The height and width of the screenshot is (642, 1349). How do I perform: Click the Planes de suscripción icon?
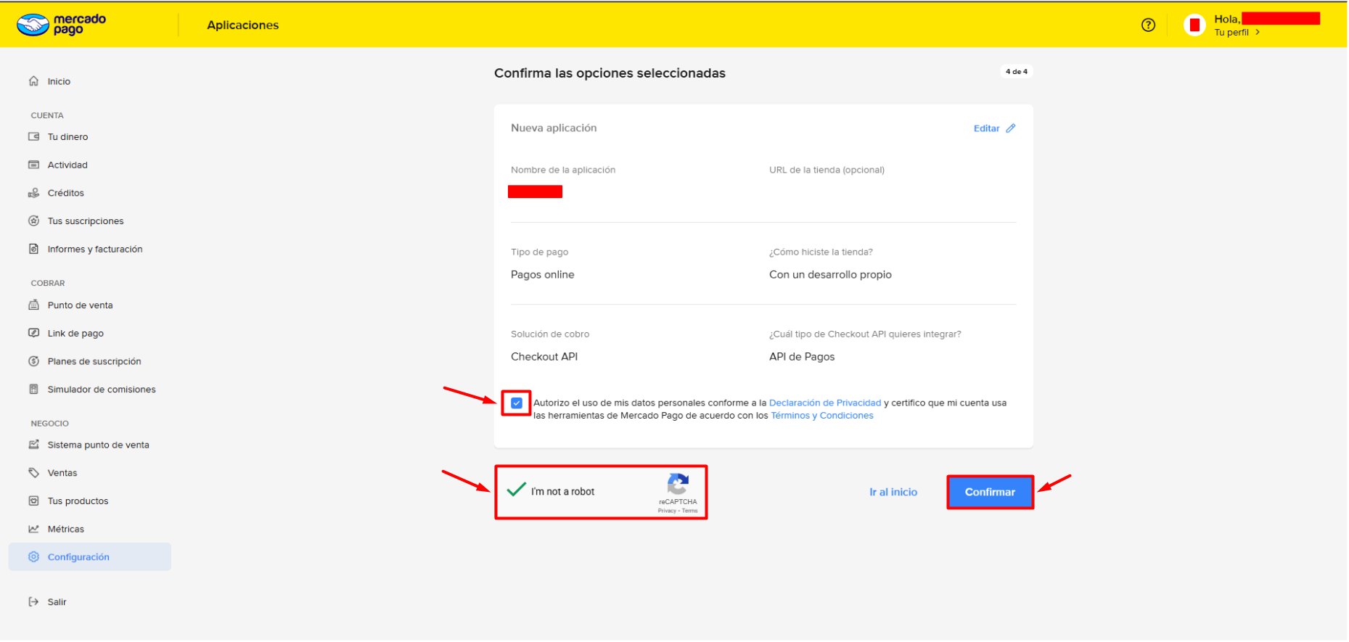tap(33, 361)
